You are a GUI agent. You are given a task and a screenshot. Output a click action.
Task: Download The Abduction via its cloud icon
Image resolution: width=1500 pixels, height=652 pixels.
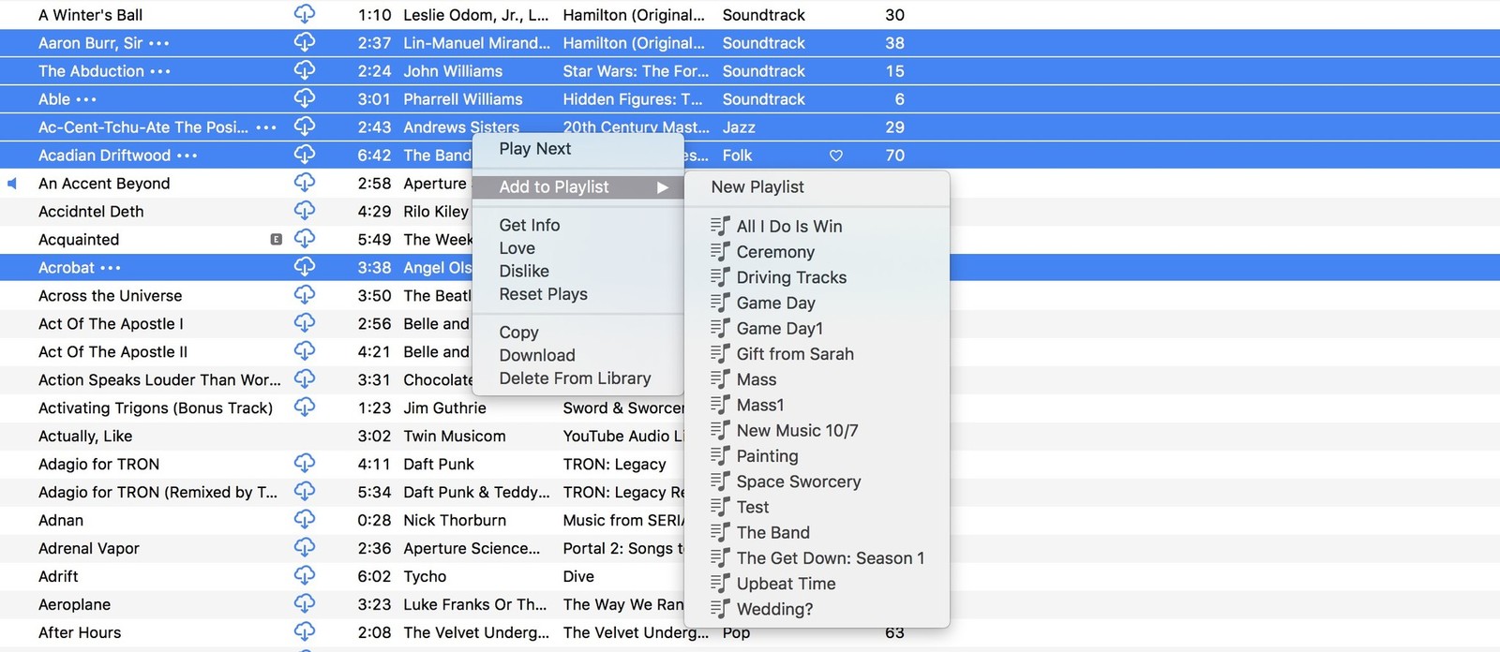click(305, 70)
